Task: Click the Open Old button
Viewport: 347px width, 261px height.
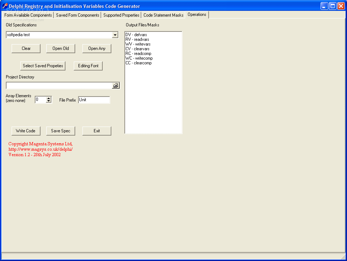Action: (61, 48)
